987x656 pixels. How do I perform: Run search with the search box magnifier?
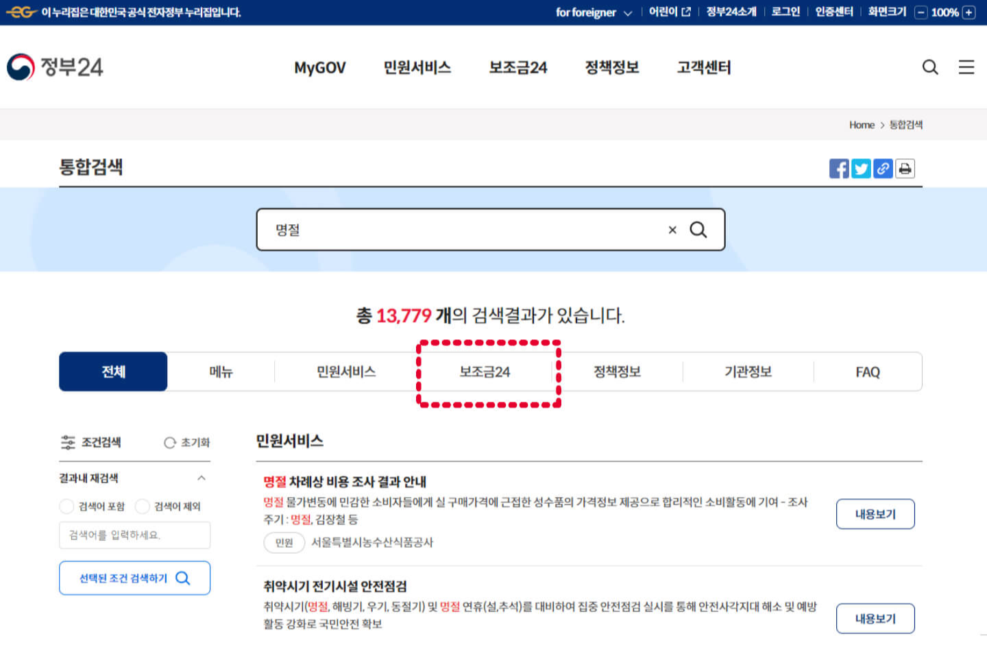click(x=698, y=230)
